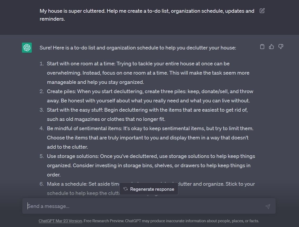Give the response a thumbs down
The image size is (299, 227).
281,47
